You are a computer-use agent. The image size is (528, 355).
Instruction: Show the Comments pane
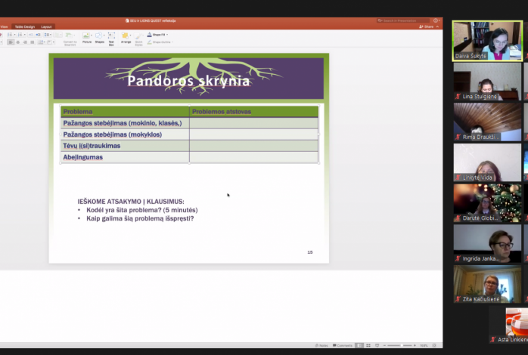tap(343, 345)
